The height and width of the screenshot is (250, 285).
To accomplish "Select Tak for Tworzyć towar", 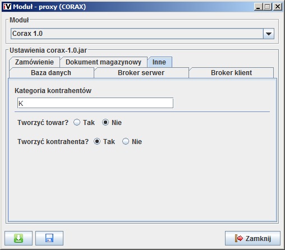I will point(77,122).
